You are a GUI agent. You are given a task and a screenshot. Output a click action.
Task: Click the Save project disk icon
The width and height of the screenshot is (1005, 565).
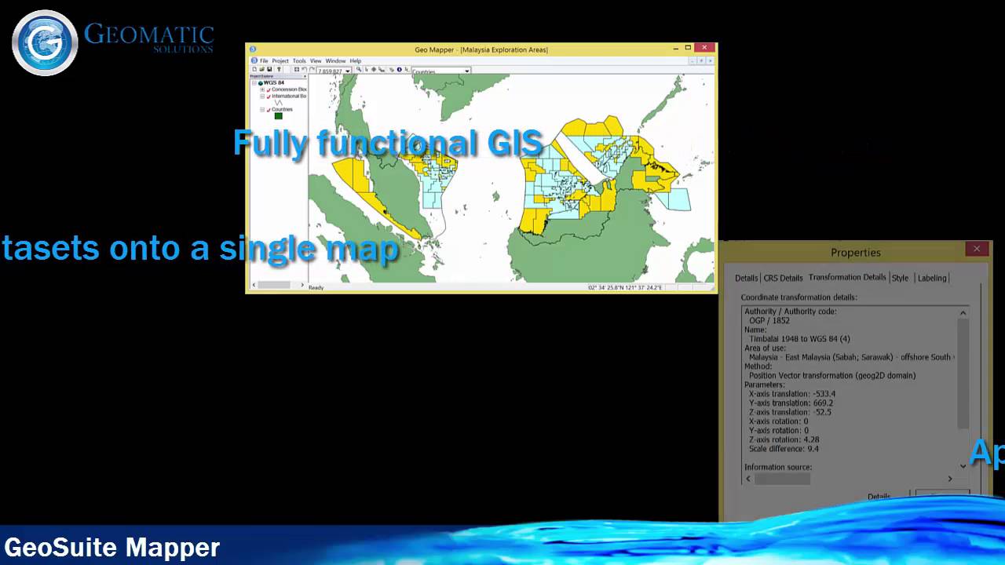click(269, 69)
